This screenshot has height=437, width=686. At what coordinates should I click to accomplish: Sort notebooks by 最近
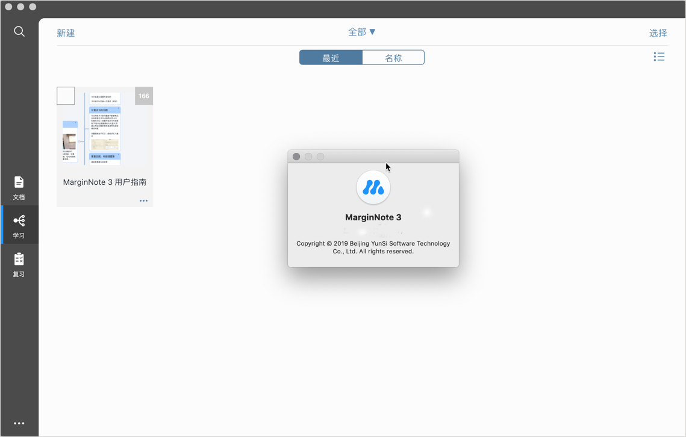coord(331,57)
